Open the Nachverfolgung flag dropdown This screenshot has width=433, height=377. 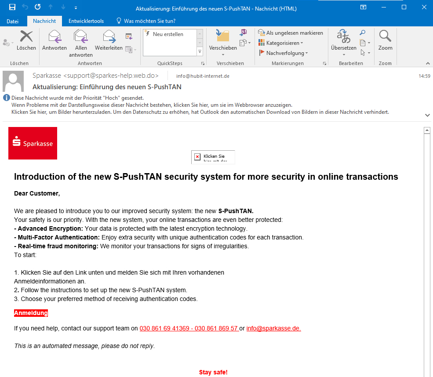[283, 53]
